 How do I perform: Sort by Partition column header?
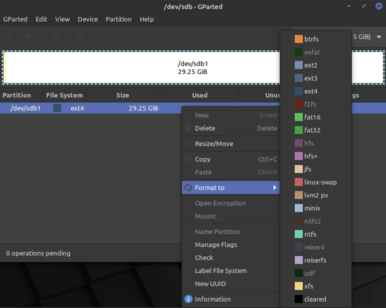pyautogui.click(x=21, y=95)
